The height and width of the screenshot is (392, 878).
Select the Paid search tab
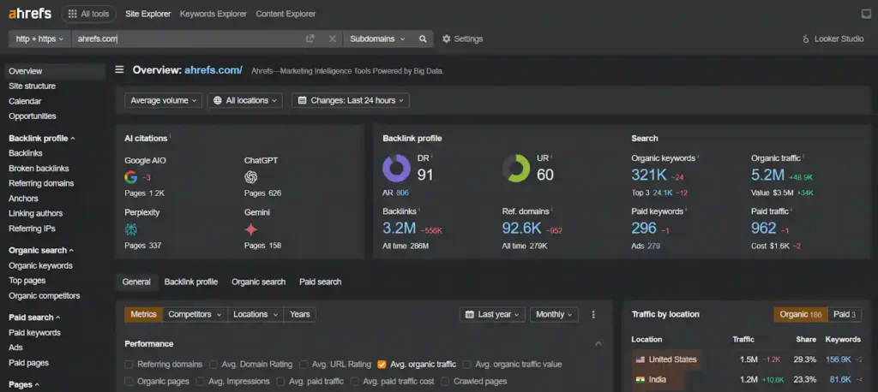coord(321,282)
